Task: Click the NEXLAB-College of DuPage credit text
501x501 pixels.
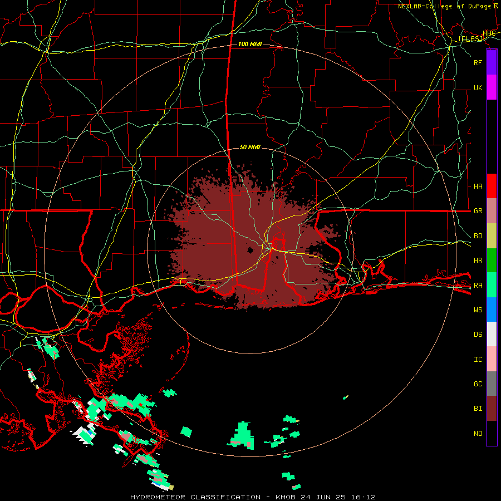Action: [444, 6]
